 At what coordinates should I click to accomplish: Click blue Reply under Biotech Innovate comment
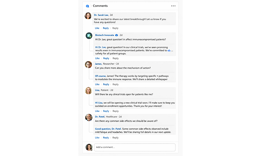[106, 58]
